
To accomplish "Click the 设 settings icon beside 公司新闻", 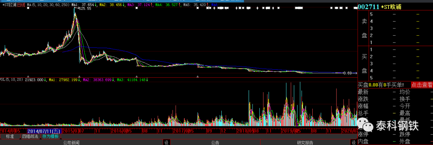I will tap(166, 143).
